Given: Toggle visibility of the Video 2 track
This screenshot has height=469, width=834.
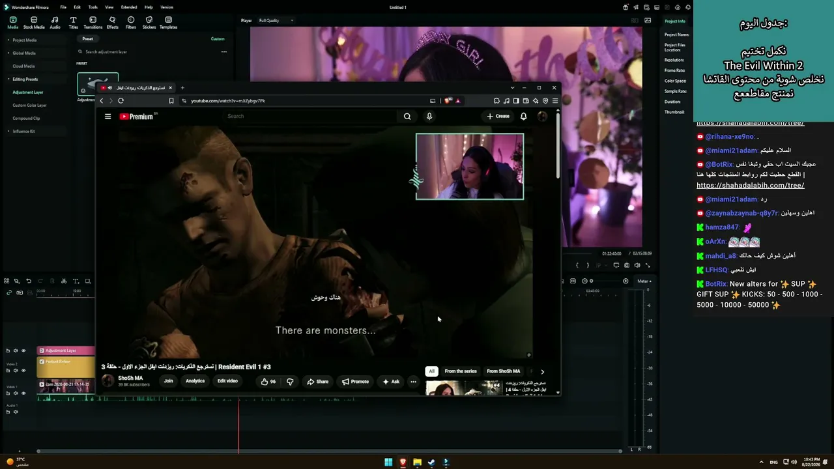Looking at the screenshot, I should point(23,370).
